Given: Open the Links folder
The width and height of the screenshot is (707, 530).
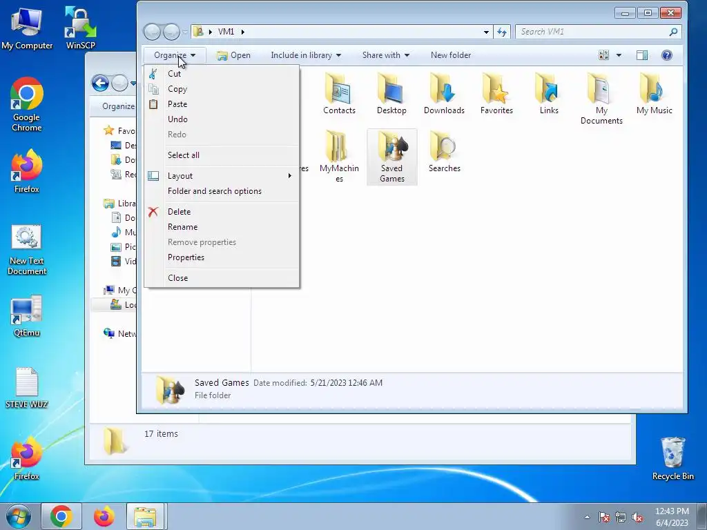Looking at the screenshot, I should (549, 94).
